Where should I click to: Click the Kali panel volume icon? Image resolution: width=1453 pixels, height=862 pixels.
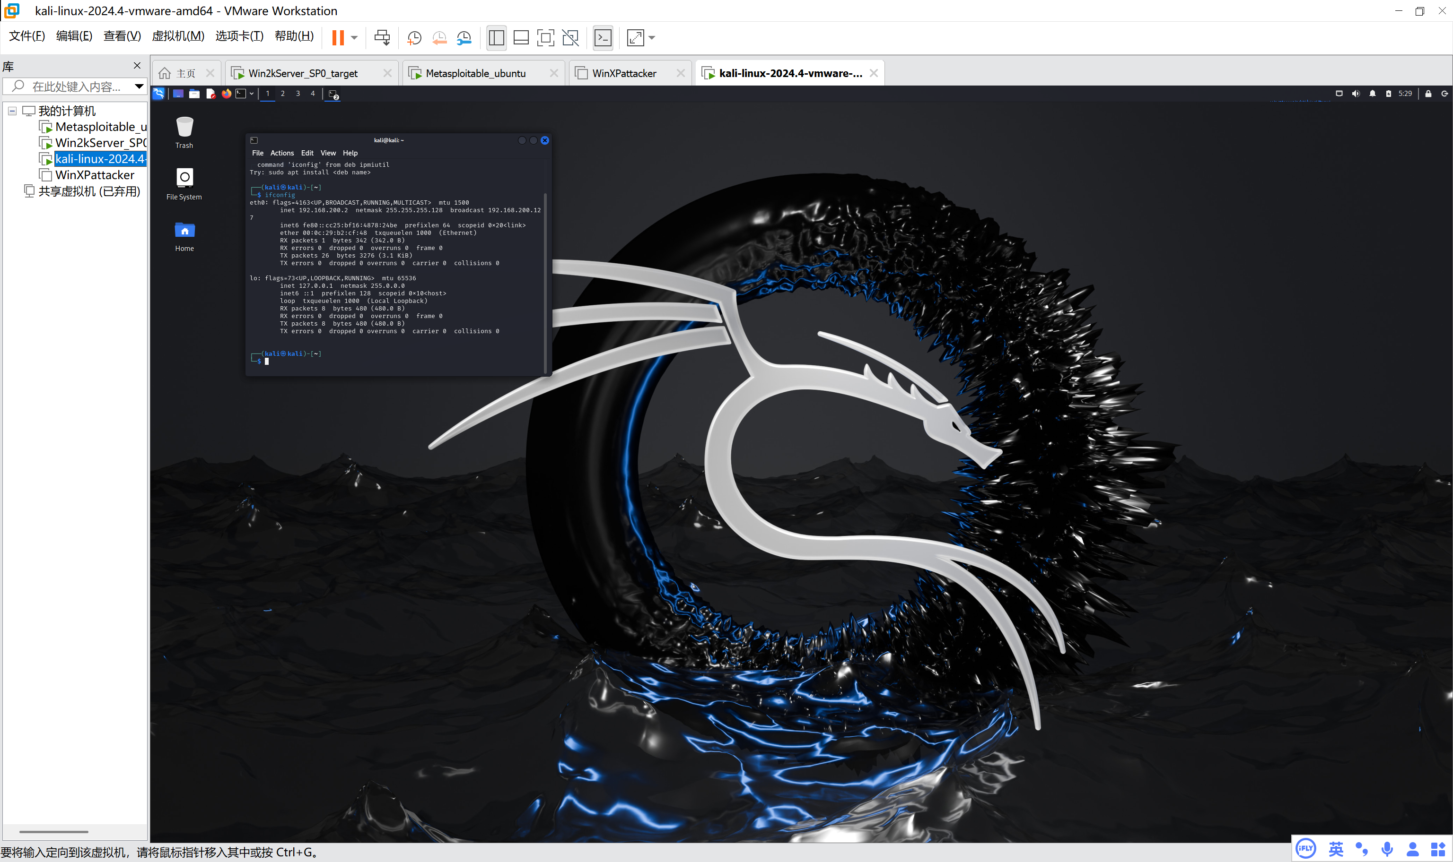[1356, 94]
